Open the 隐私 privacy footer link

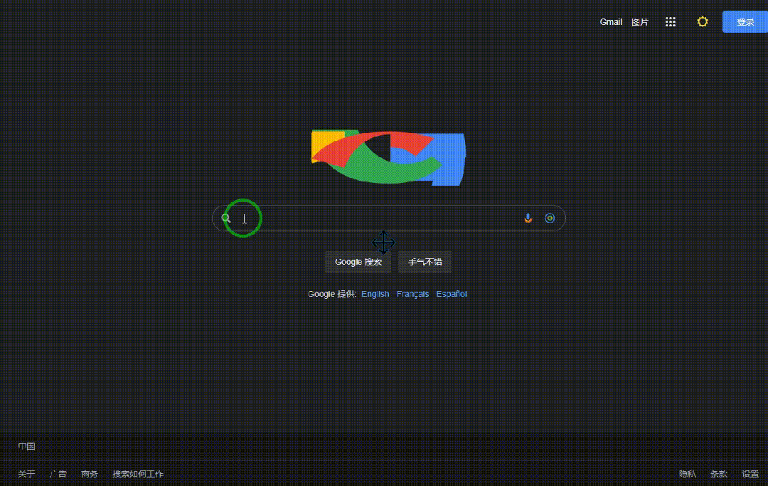coord(687,474)
